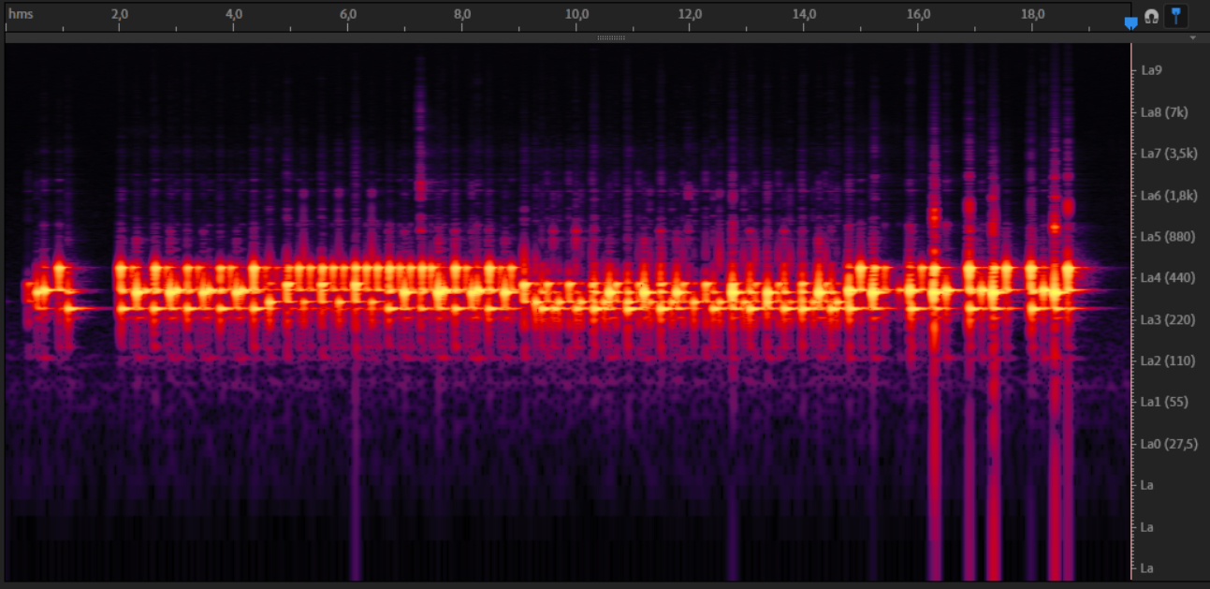Click the La3 (220) frequency label
Screen dimensions: 1210x589
tap(1165, 320)
